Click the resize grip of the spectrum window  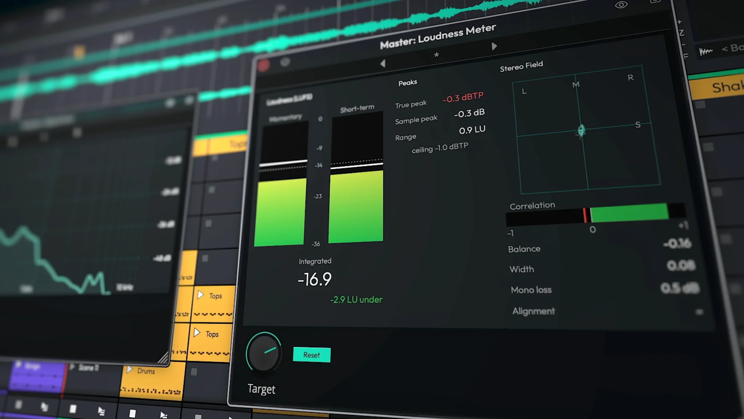[164, 357]
